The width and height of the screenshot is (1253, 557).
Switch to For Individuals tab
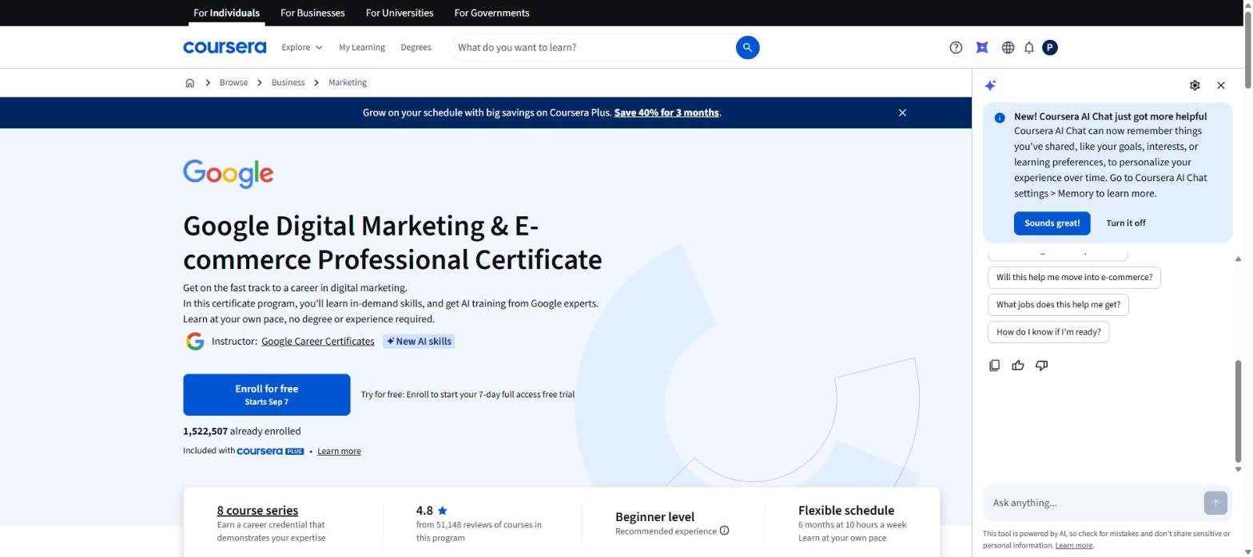[x=226, y=13]
